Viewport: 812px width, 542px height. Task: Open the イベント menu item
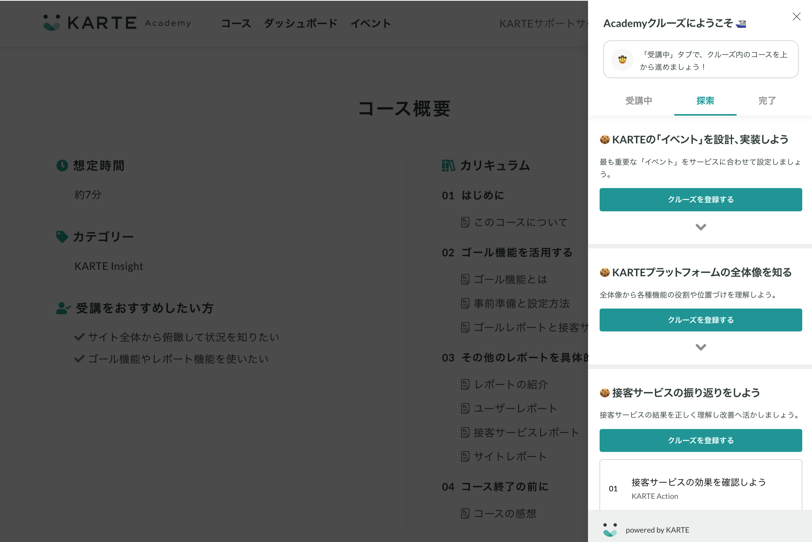click(x=371, y=23)
